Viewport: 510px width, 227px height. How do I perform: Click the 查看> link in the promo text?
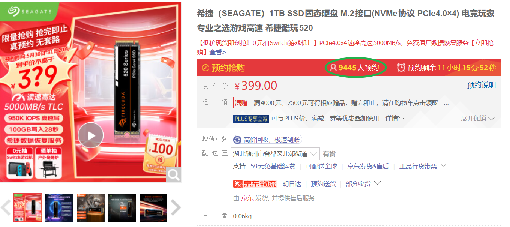[217, 52]
